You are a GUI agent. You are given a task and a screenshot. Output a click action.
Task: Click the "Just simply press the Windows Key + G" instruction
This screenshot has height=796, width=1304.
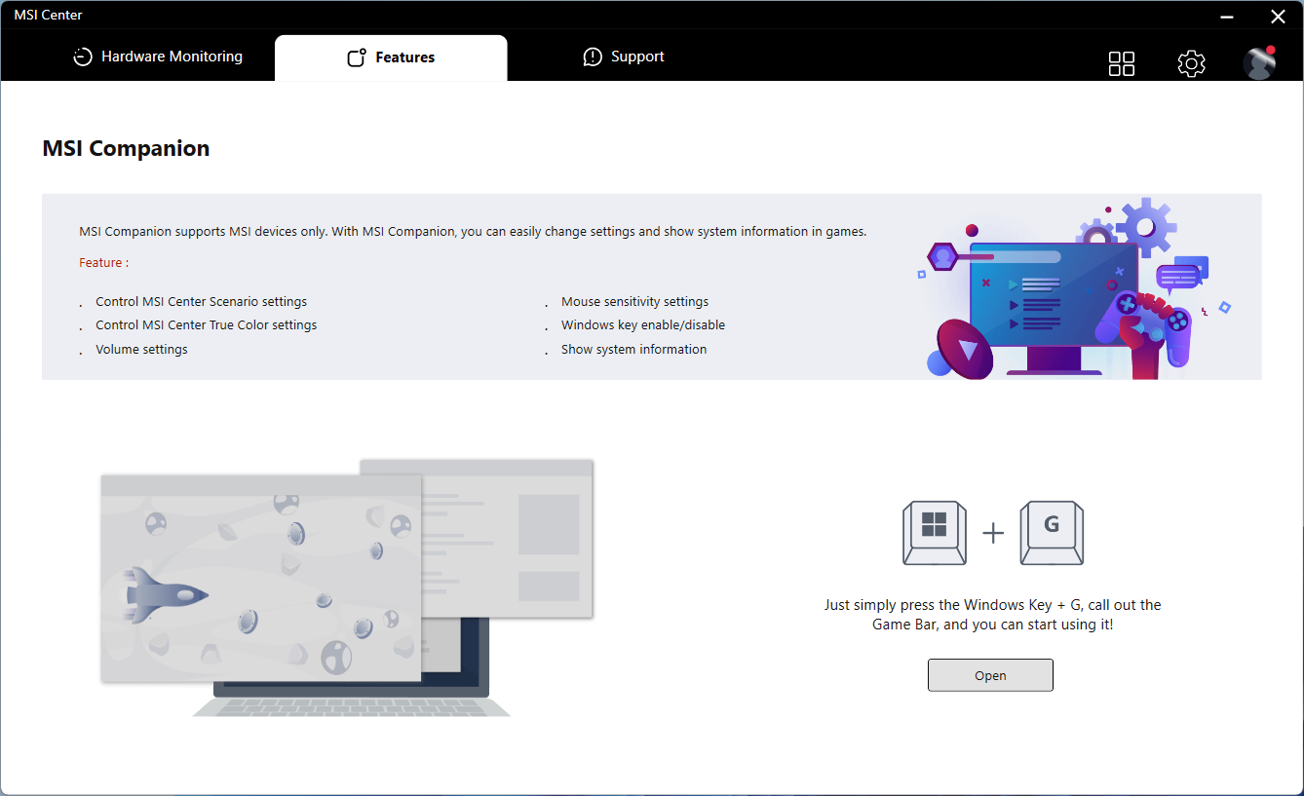pyautogui.click(x=992, y=615)
